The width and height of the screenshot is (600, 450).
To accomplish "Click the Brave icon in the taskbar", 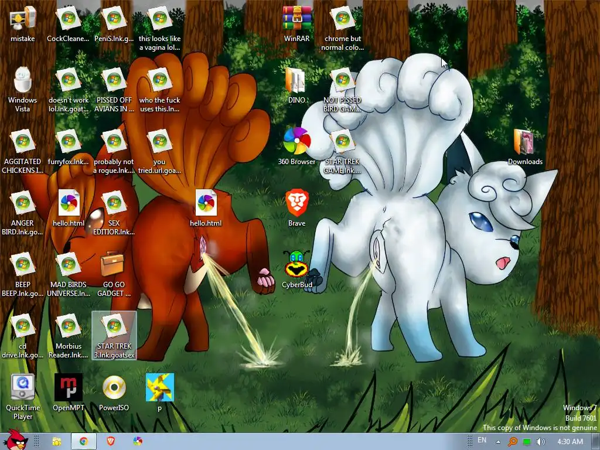I will click(x=111, y=442).
